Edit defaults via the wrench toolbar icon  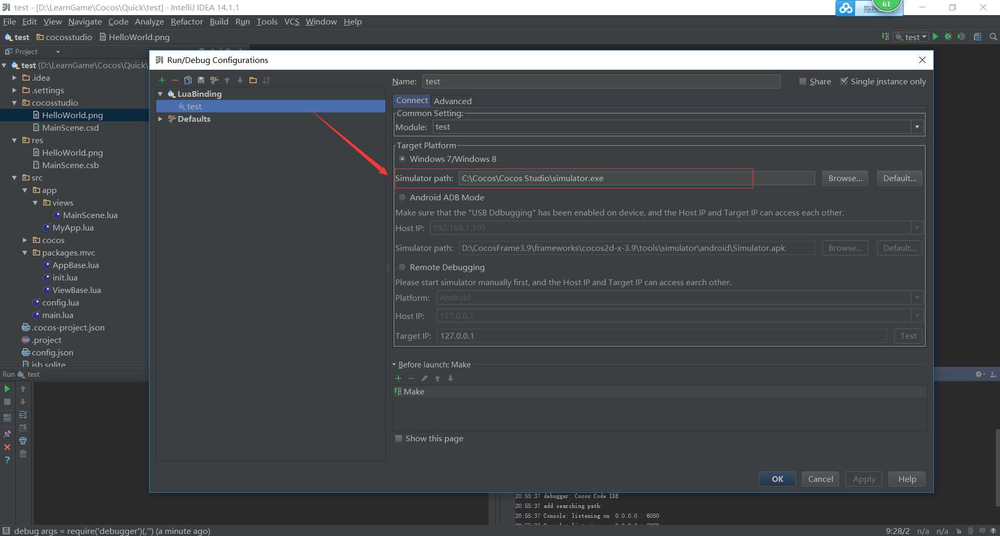pyautogui.click(x=214, y=80)
